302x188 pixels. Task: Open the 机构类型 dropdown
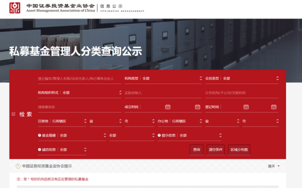click(x=163, y=78)
